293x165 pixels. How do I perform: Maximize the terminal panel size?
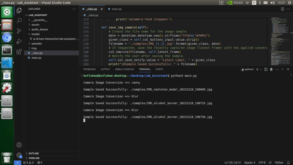point(282,69)
